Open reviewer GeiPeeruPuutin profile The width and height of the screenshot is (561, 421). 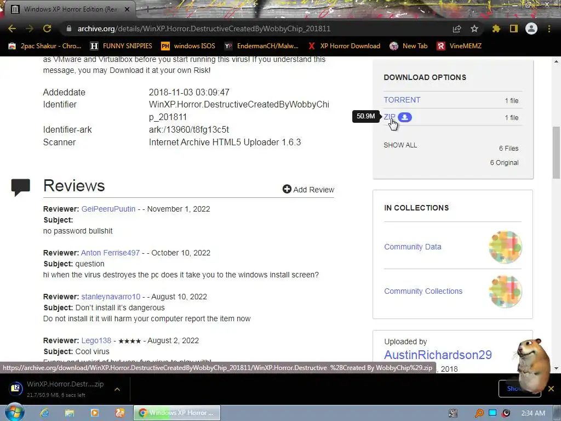[x=108, y=209]
